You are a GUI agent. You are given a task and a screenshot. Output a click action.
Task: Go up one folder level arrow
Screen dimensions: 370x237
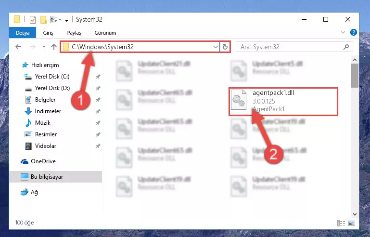tap(54, 47)
